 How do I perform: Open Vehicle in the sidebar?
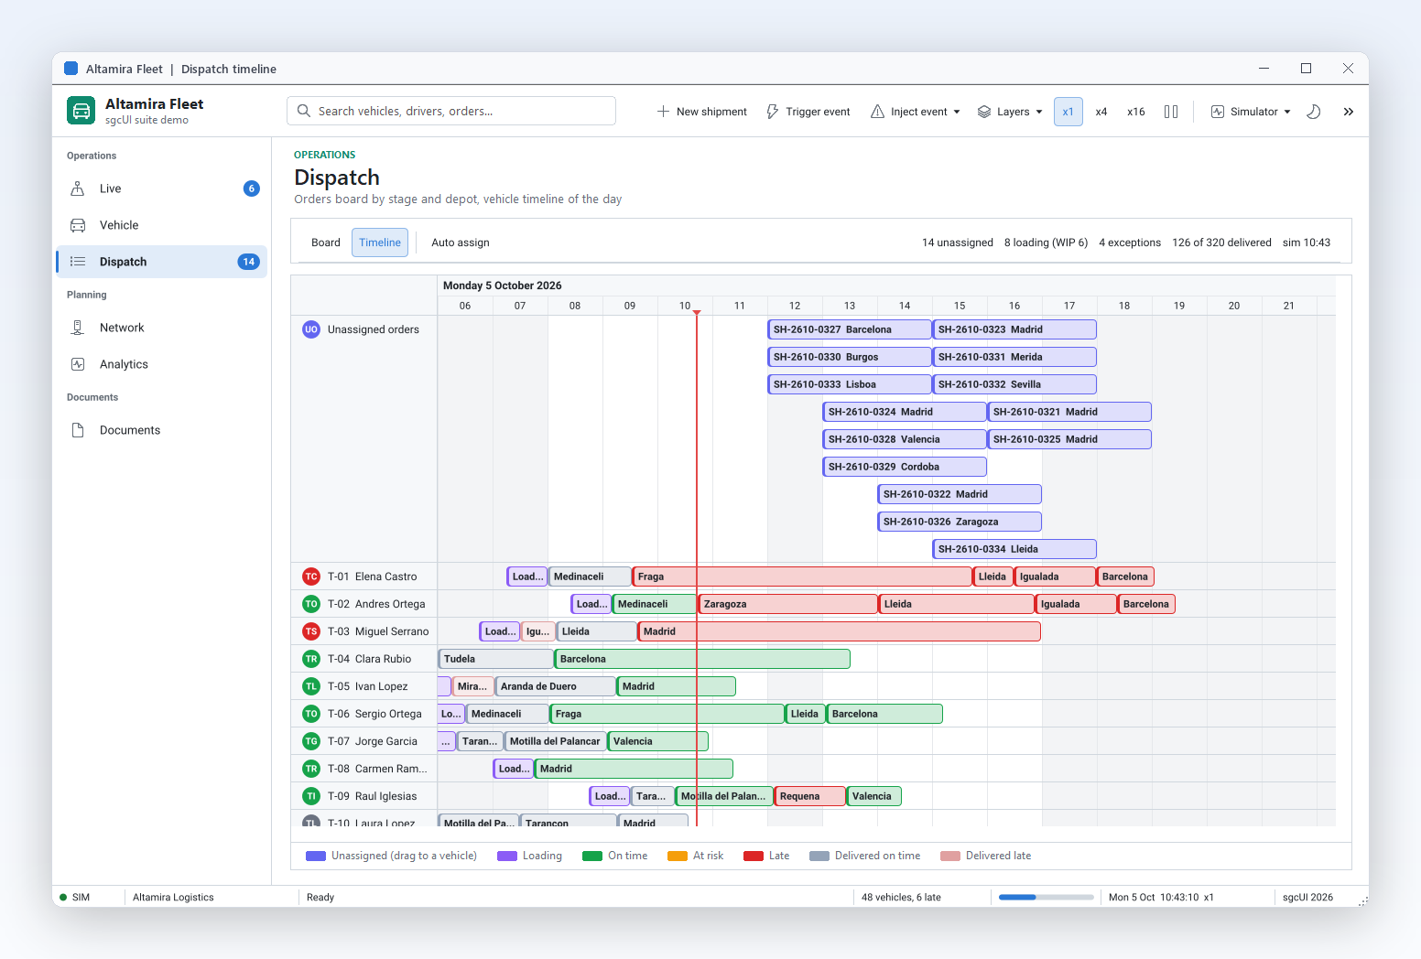[x=161, y=225]
